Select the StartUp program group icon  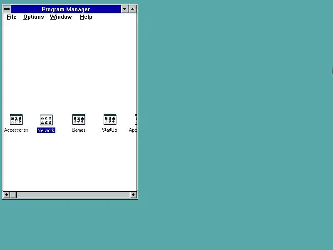point(110,120)
